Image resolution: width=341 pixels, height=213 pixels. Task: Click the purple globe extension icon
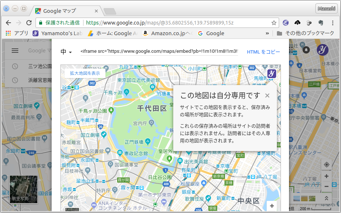click(286, 23)
